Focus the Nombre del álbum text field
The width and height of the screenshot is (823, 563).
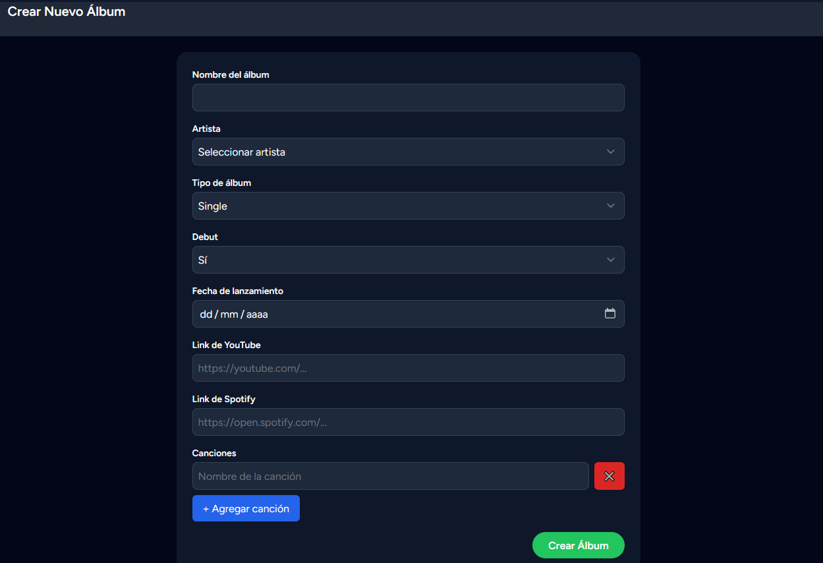tap(408, 98)
